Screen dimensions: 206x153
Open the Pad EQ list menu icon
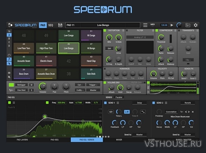tap(14, 102)
